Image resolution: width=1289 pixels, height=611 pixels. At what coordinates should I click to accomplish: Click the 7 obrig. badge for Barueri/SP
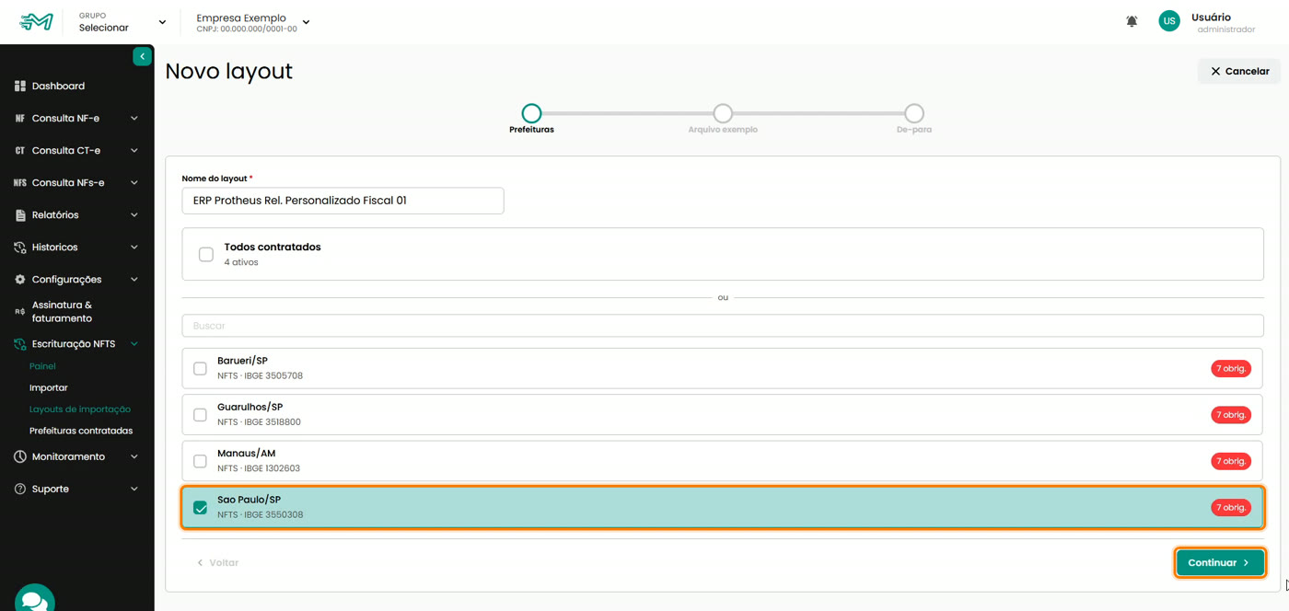tap(1231, 368)
